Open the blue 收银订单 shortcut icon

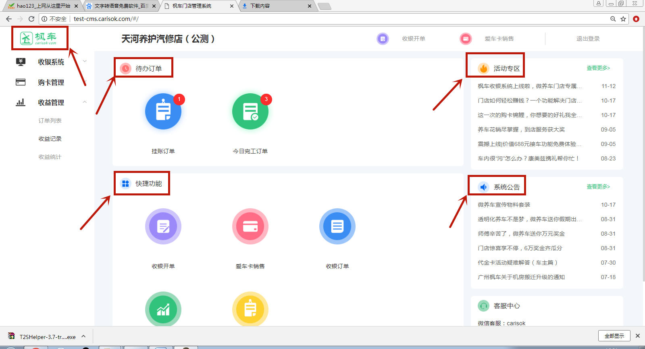[x=337, y=226]
